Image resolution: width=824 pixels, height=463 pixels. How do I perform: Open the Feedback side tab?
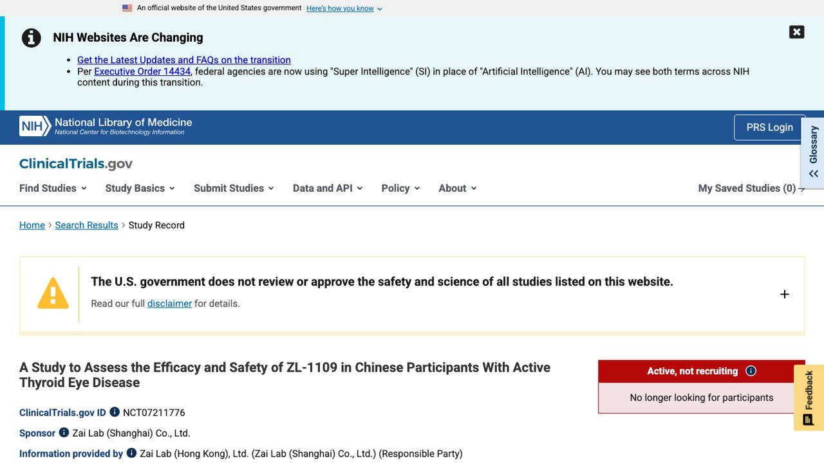pyautogui.click(x=809, y=398)
